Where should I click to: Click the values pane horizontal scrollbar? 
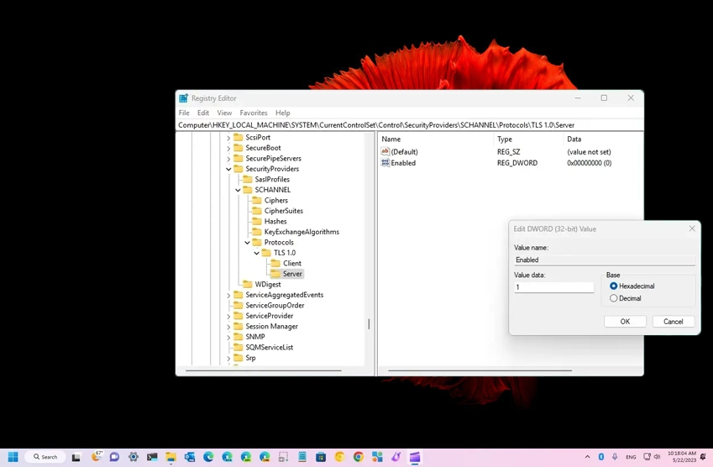click(480, 370)
